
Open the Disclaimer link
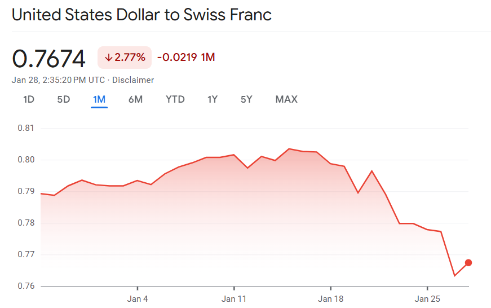133,80
